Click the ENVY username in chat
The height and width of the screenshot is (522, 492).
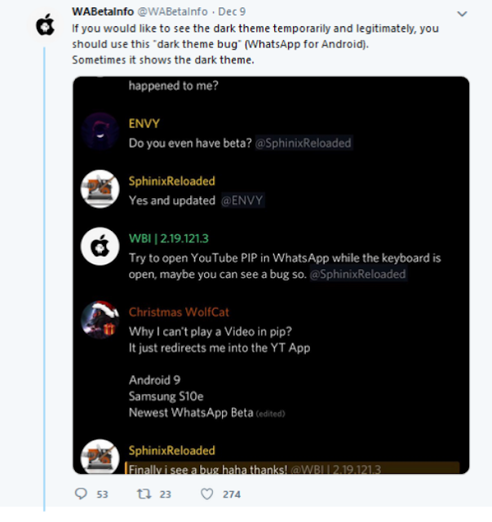point(144,123)
